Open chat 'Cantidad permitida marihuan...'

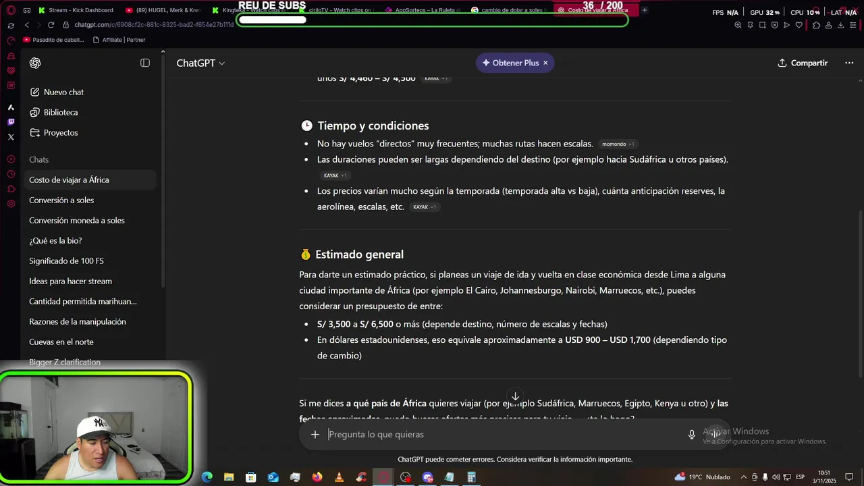90,301
